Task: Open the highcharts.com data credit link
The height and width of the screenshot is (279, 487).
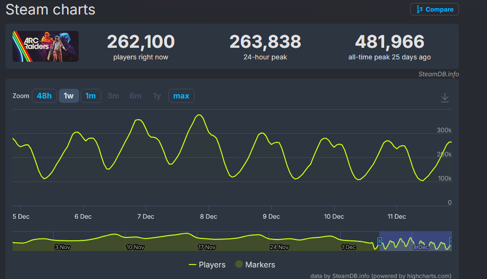Action: 380,276
